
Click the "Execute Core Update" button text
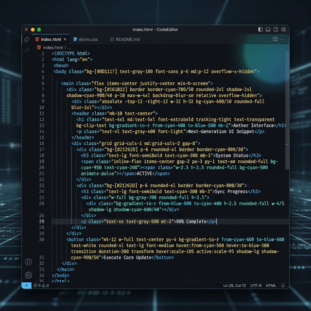click(x=127, y=258)
